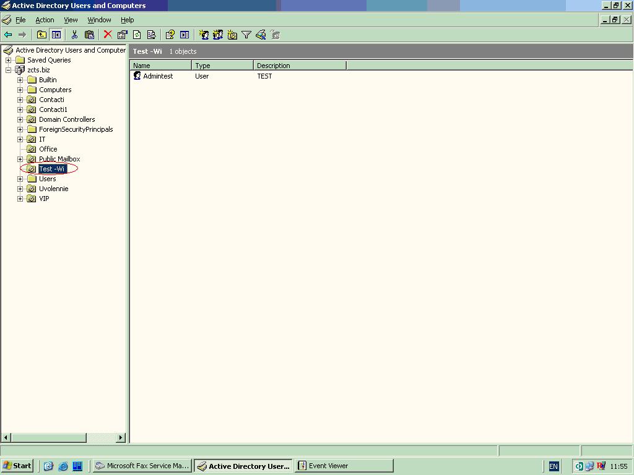This screenshot has height=475, width=634.
Task: Sort by the Name column header
Action: (160, 66)
